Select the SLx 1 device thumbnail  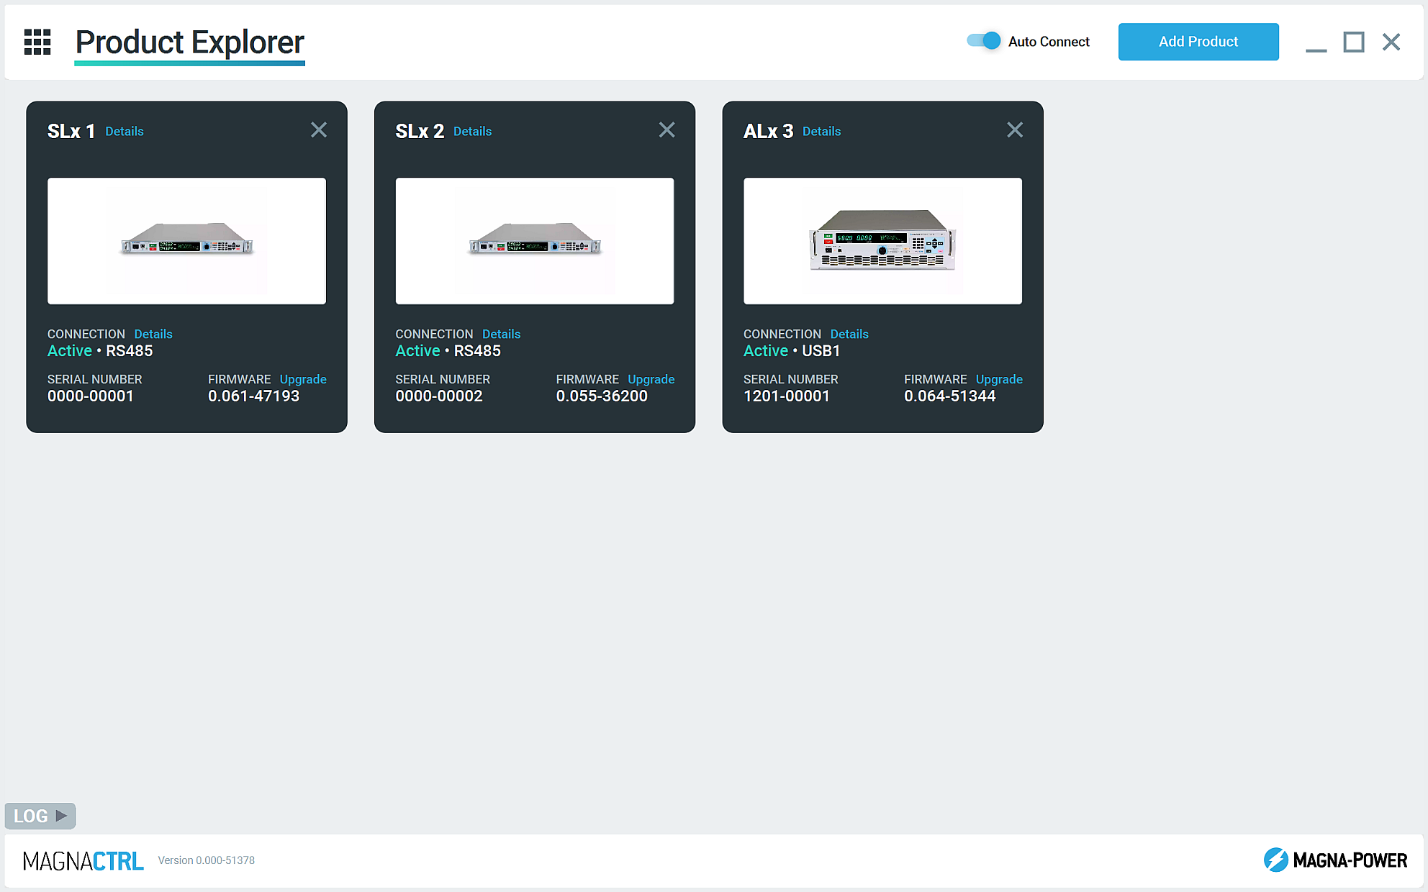coord(186,241)
